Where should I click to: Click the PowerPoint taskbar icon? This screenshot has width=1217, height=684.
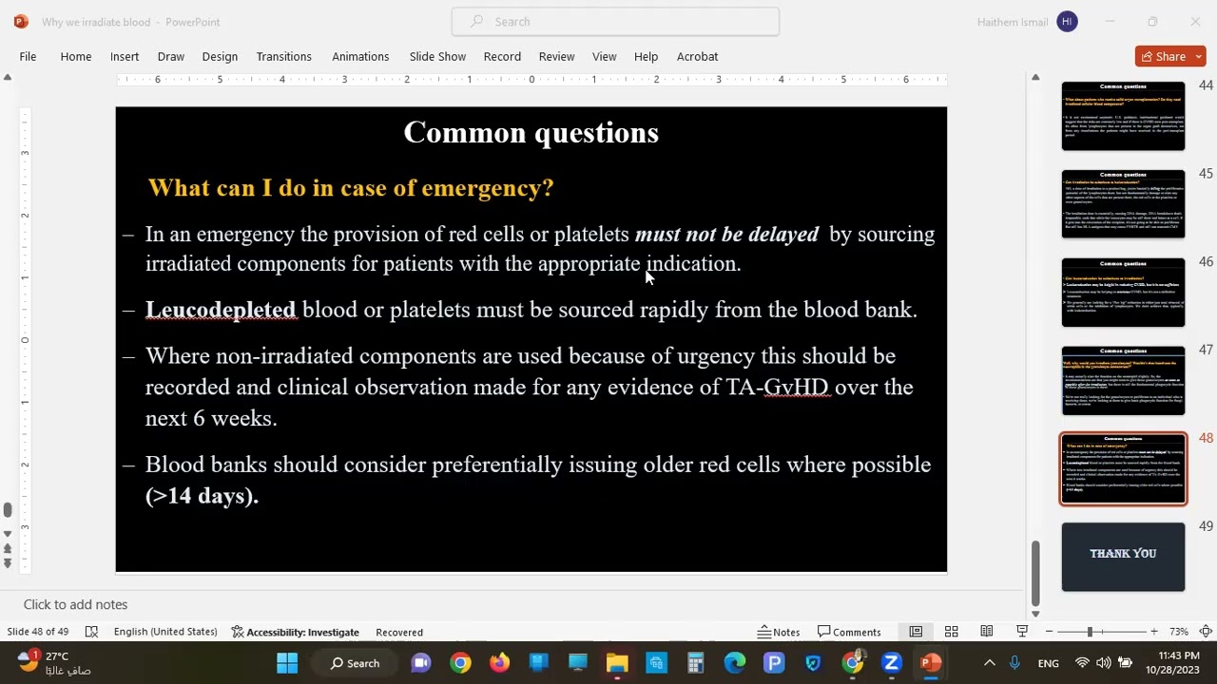(x=931, y=663)
